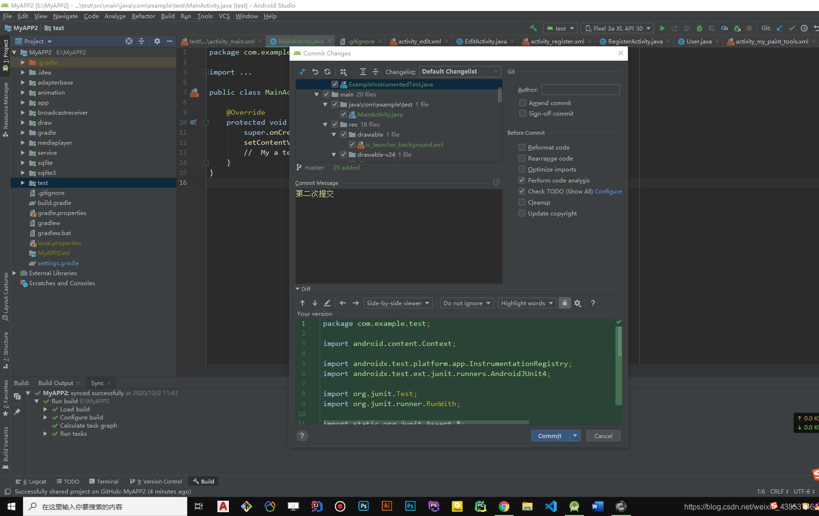819x516 pixels.
Task: Open commit message history clock icon
Action: click(496, 182)
